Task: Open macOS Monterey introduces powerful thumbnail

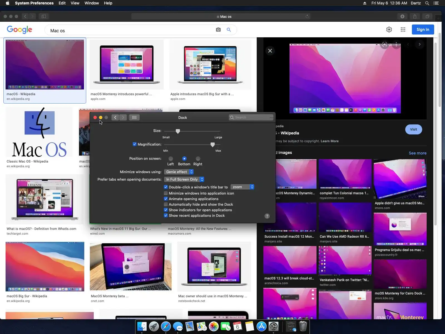Action: [x=127, y=65]
